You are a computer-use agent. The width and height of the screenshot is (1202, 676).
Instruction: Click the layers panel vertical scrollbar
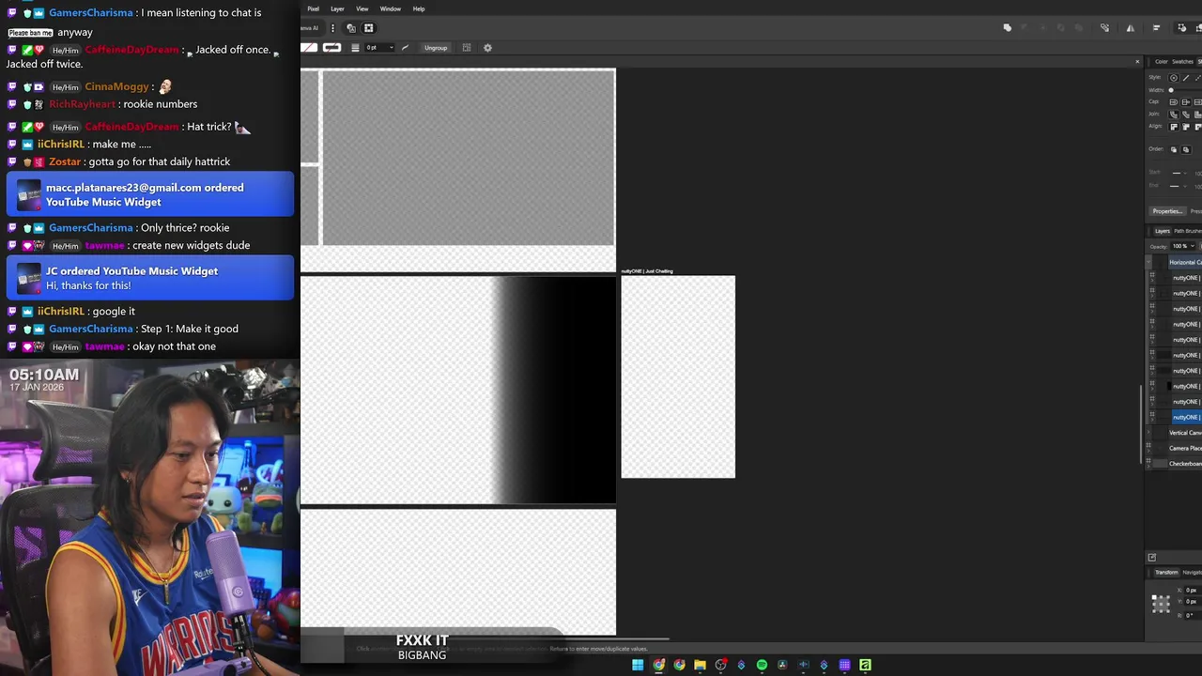[1142, 422]
